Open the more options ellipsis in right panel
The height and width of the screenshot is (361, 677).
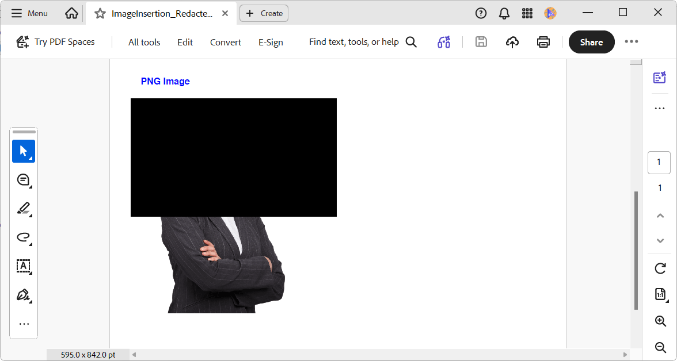[x=660, y=108]
